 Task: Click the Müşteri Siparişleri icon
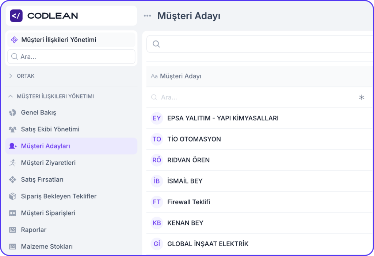(x=13, y=213)
